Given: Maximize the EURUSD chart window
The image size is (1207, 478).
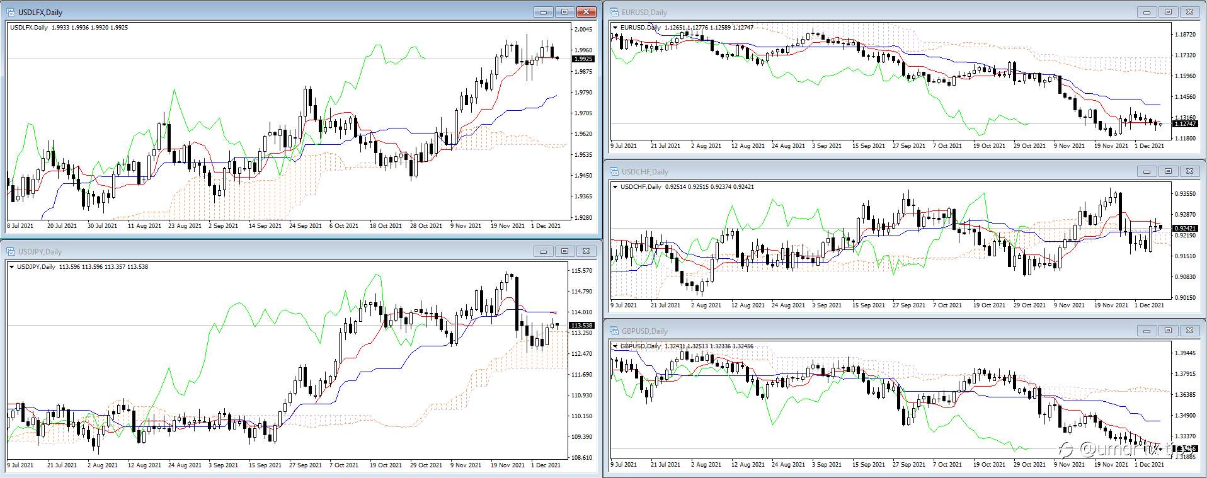Looking at the screenshot, I should pos(1169,12).
